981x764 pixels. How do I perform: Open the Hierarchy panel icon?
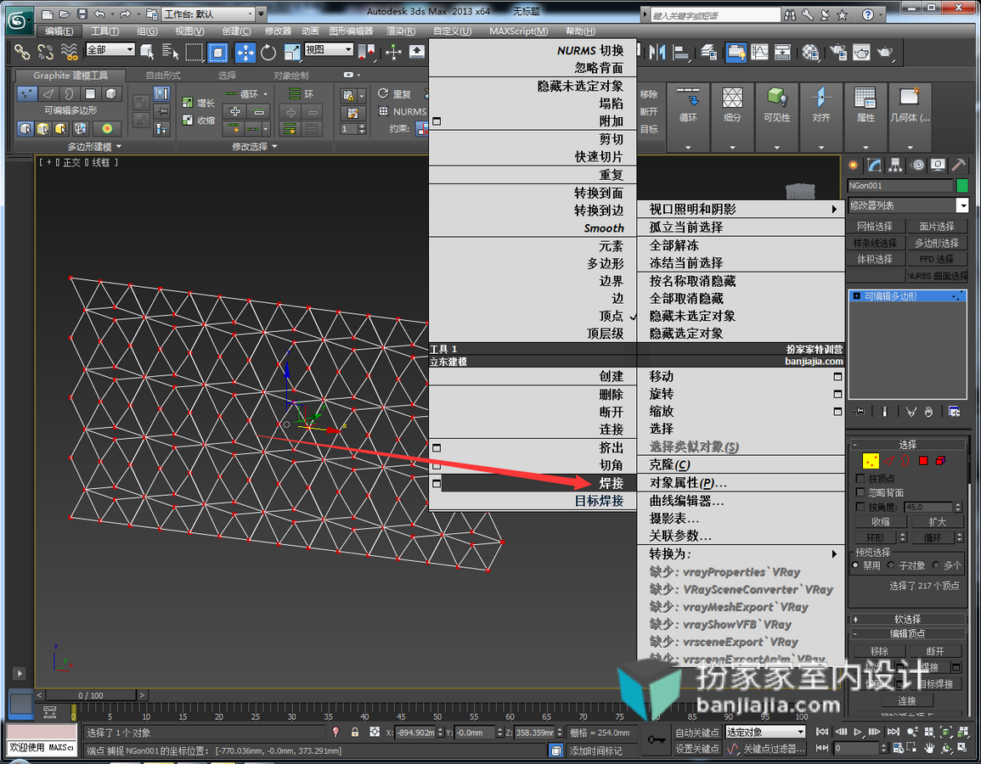click(x=895, y=165)
